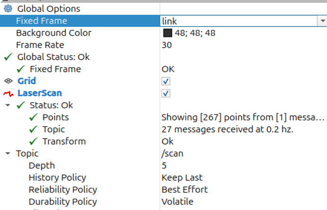Image resolution: width=327 pixels, height=210 pixels.
Task: Edit the Frame Rate value 30
Action: tap(167, 45)
